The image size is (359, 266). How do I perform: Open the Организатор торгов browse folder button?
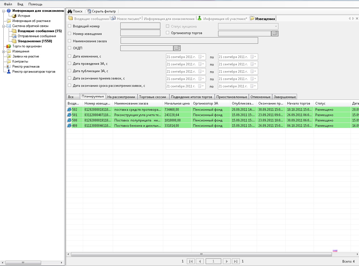(275, 34)
